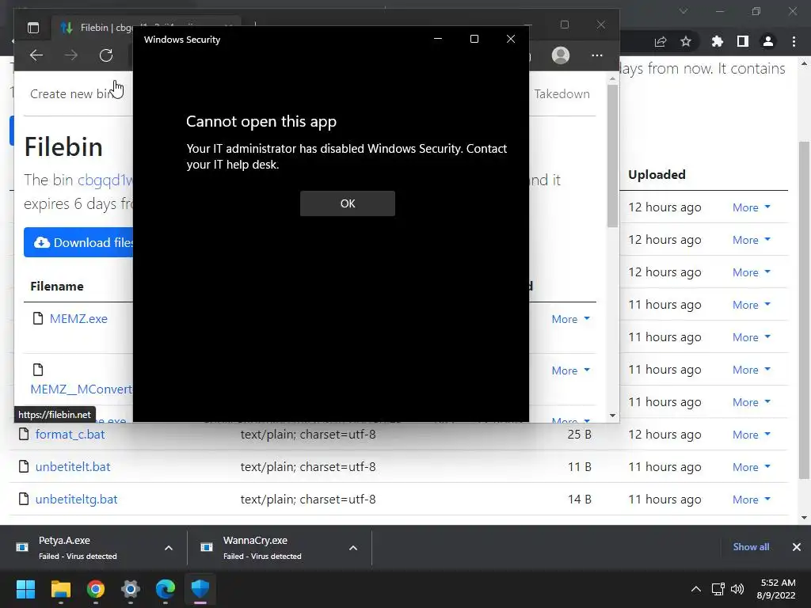Image resolution: width=811 pixels, height=608 pixels.
Task: Open Chrome profile icon
Action: click(768, 41)
